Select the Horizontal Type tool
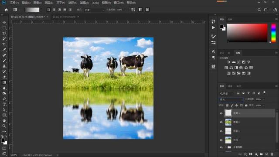Screen dimensions: 279x157 (4, 104)
